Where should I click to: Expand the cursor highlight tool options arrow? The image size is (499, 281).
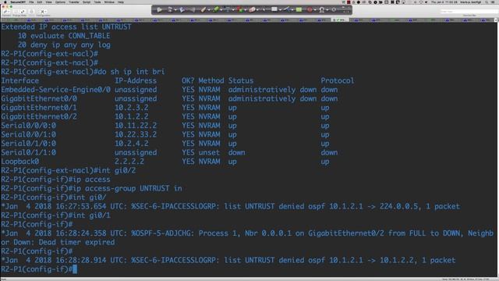175,10
